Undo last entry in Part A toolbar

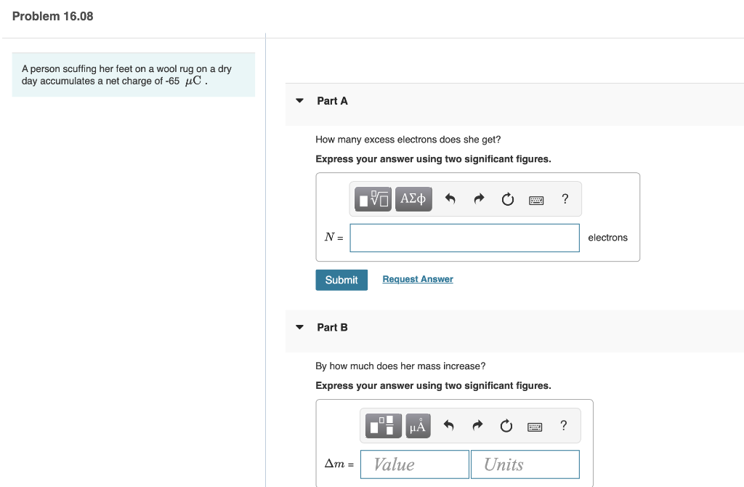click(x=450, y=199)
